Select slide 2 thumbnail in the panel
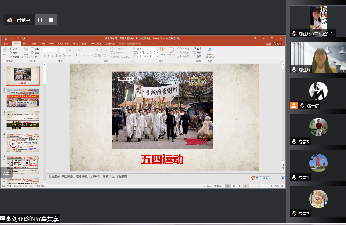The width and height of the screenshot is (346, 225). pos(23,98)
